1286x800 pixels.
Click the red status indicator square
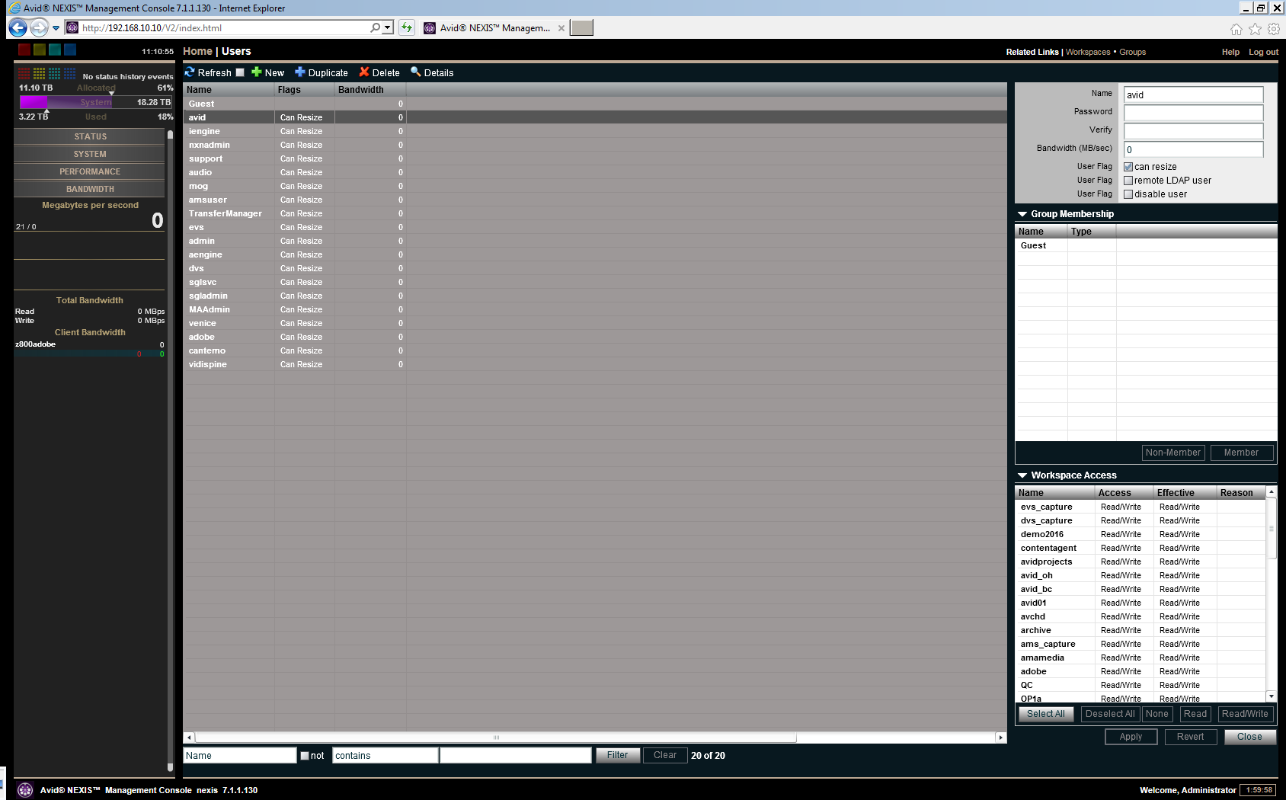pos(24,50)
